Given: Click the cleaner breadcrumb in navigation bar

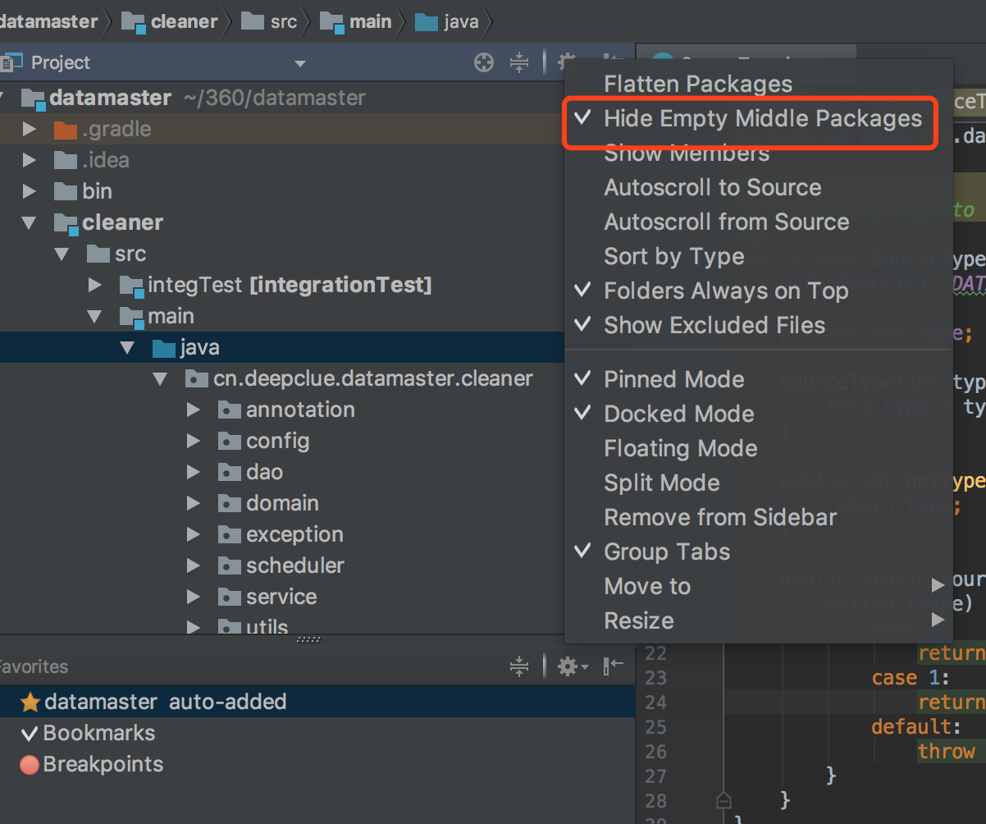Looking at the screenshot, I should coord(184,21).
